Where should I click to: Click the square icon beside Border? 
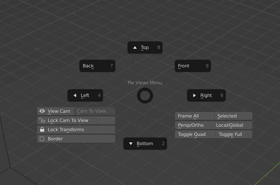click(x=42, y=139)
